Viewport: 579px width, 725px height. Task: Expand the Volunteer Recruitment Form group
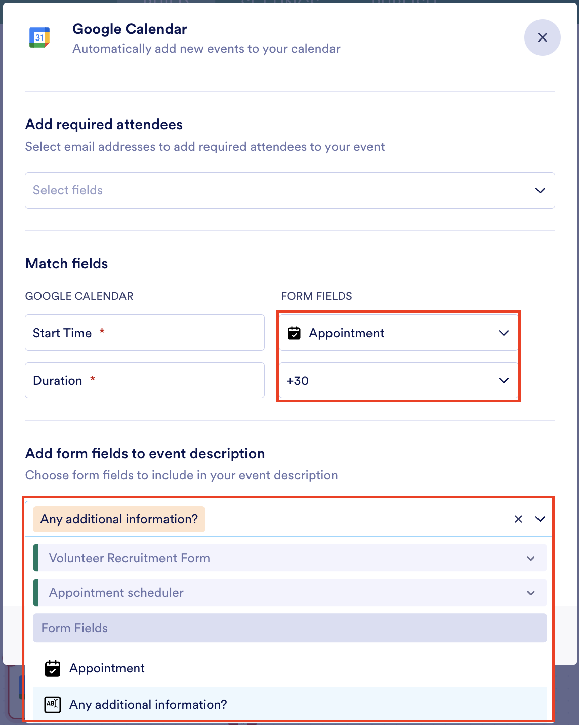289,558
